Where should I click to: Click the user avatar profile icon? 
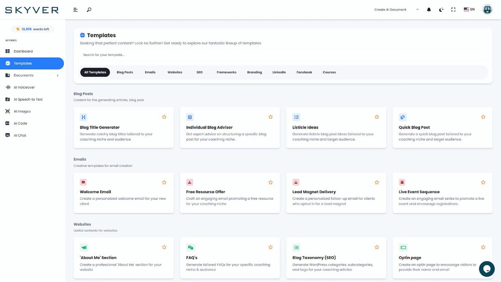point(487,10)
